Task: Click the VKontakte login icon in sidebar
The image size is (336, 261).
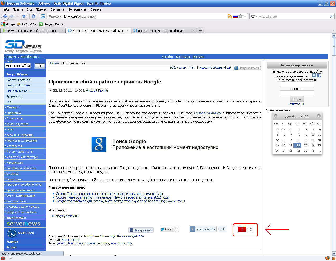Action: [314, 75]
